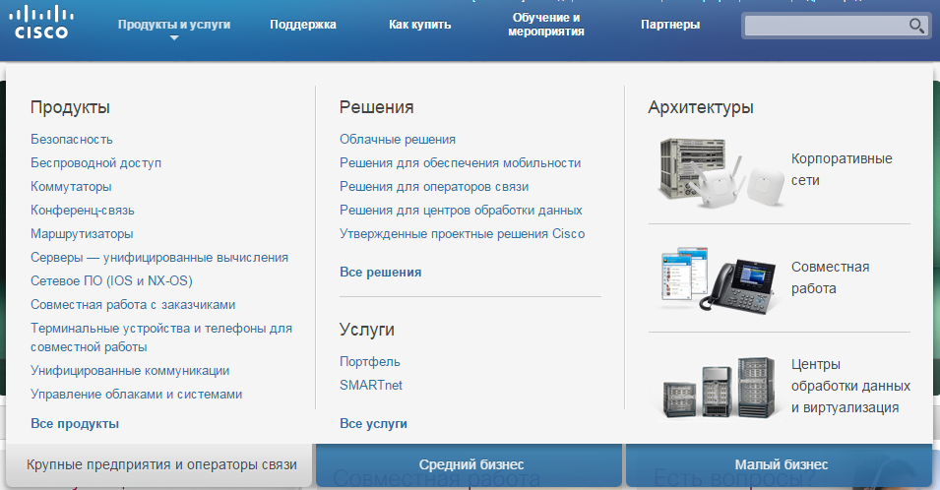Select Крупные предприятия и операторы связи tab

158,464
